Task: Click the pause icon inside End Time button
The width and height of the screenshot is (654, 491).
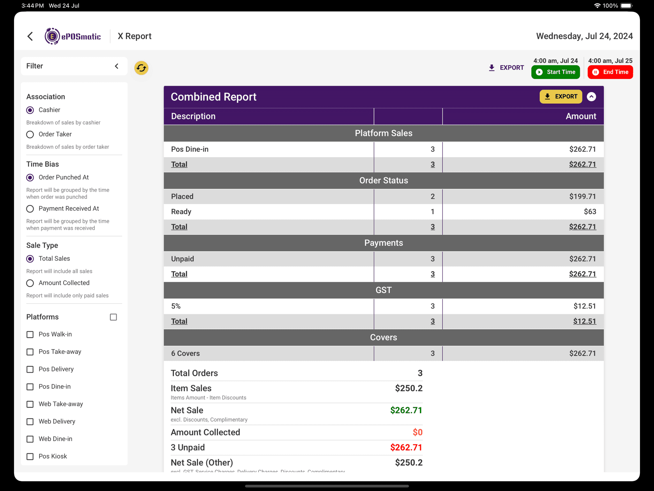Action: (x=596, y=72)
